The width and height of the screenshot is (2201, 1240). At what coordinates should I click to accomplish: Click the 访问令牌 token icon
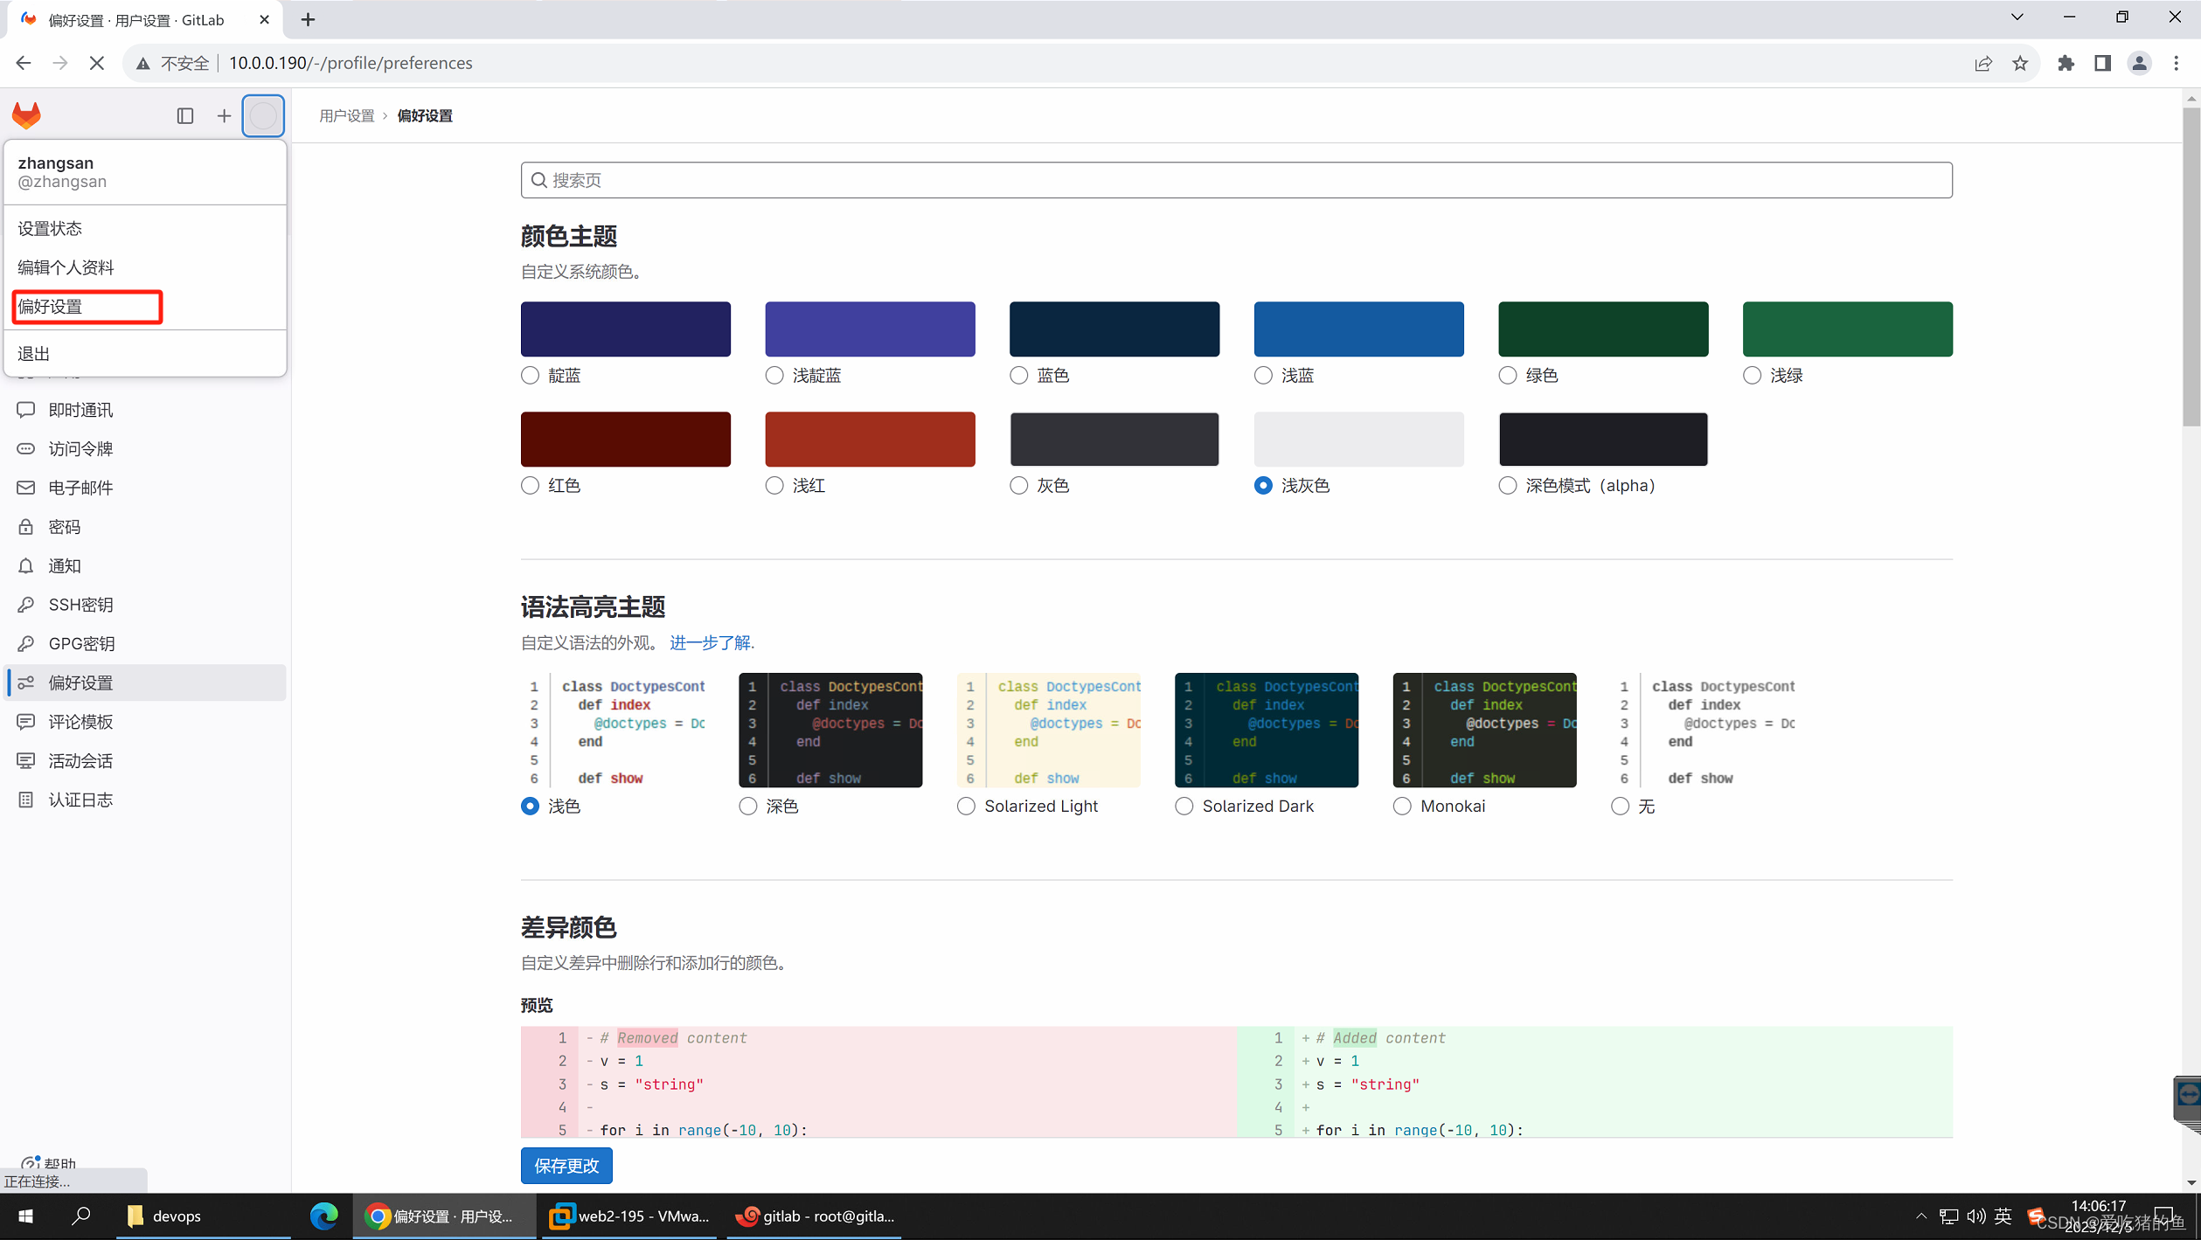pyautogui.click(x=26, y=448)
